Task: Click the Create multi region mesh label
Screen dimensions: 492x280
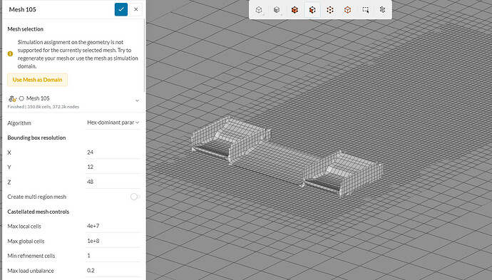Action: click(x=36, y=197)
